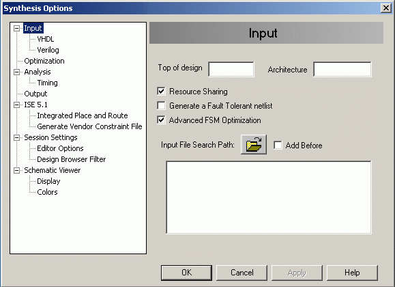Viewport: 395px width, 287px height.
Task: Collapse the Session Settings node
Action: pos(16,137)
